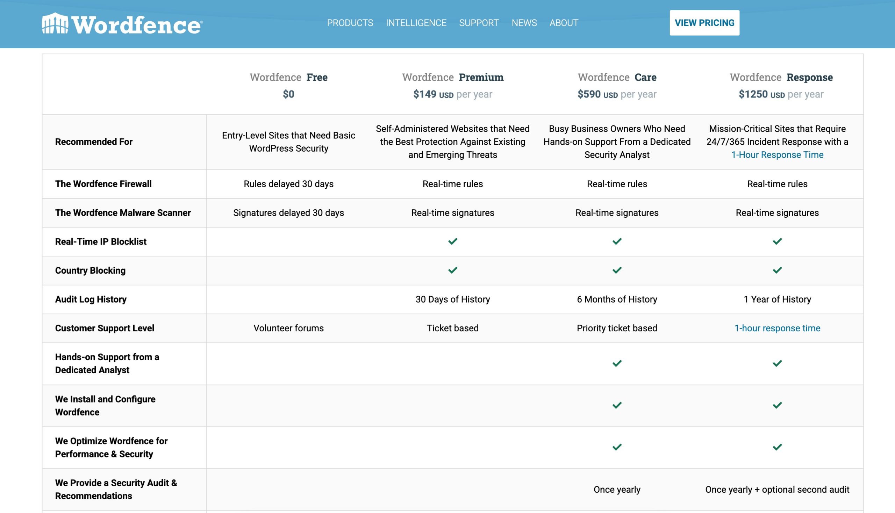Click the Response 'Real-time signatures' cell
Image resolution: width=895 pixels, height=513 pixels.
tap(777, 213)
